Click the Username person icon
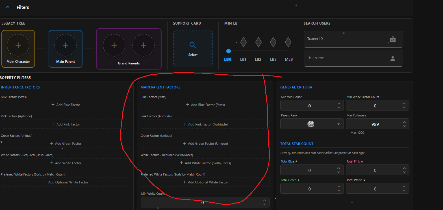The image size is (443, 210). 393,59
